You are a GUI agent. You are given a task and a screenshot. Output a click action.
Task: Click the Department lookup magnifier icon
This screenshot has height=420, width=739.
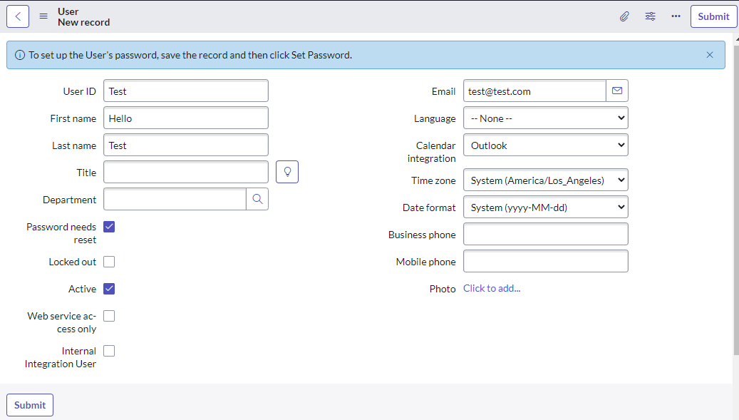pos(257,199)
